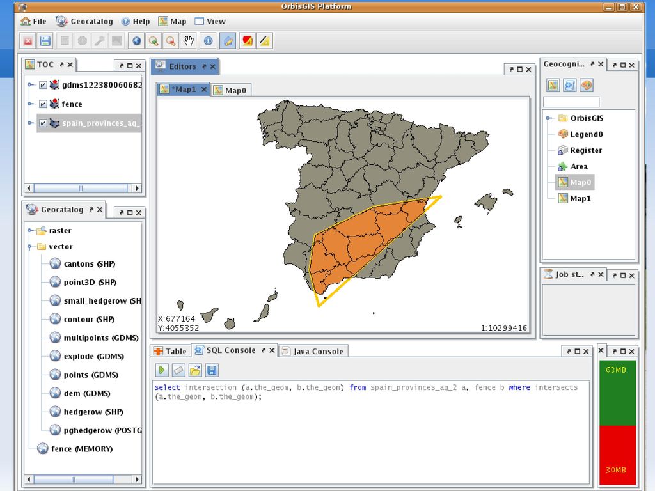Close the SQL Console tab
655x491 pixels.
[x=271, y=350]
